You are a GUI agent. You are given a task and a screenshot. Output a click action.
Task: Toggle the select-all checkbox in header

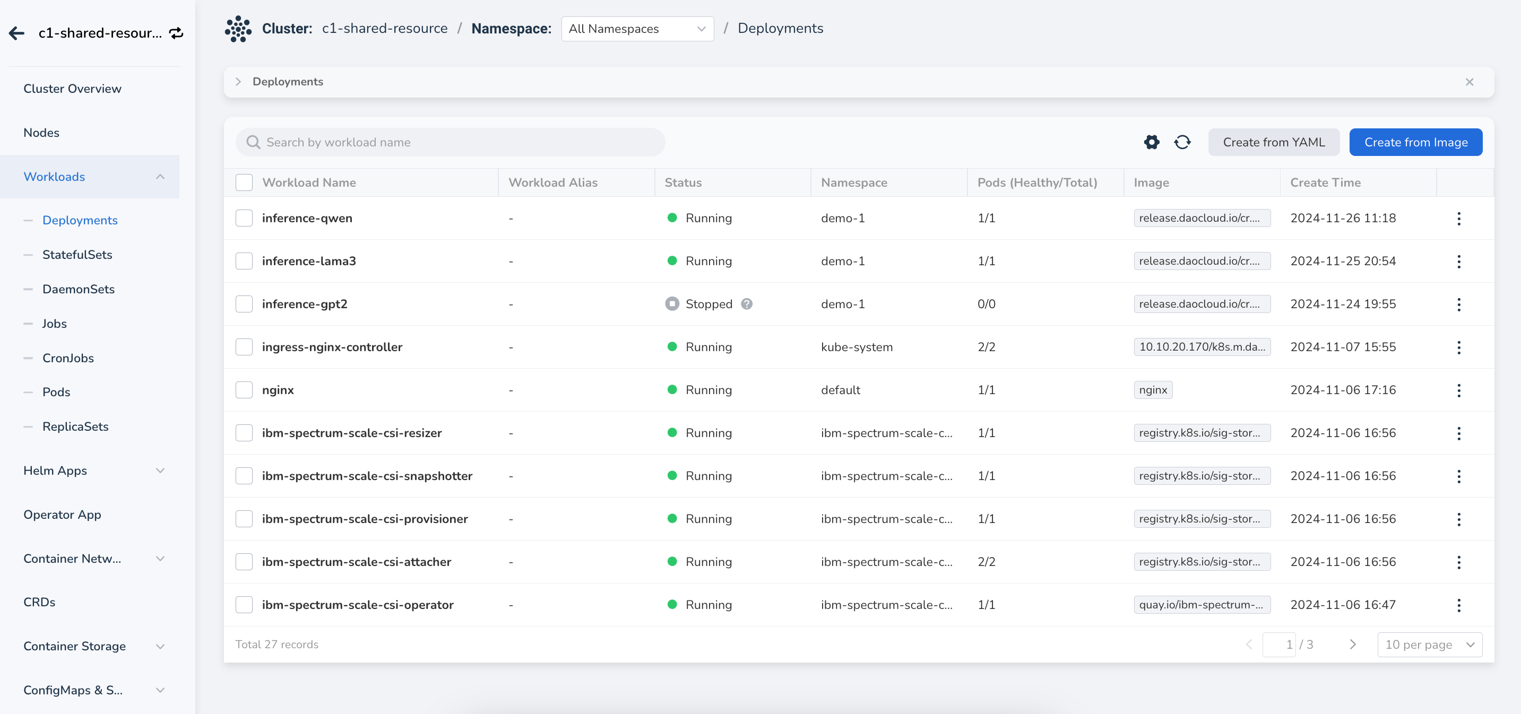[244, 182]
